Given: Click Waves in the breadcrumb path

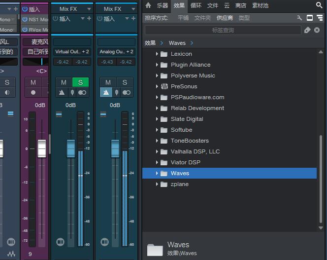Looking at the screenshot, I should [177, 43].
